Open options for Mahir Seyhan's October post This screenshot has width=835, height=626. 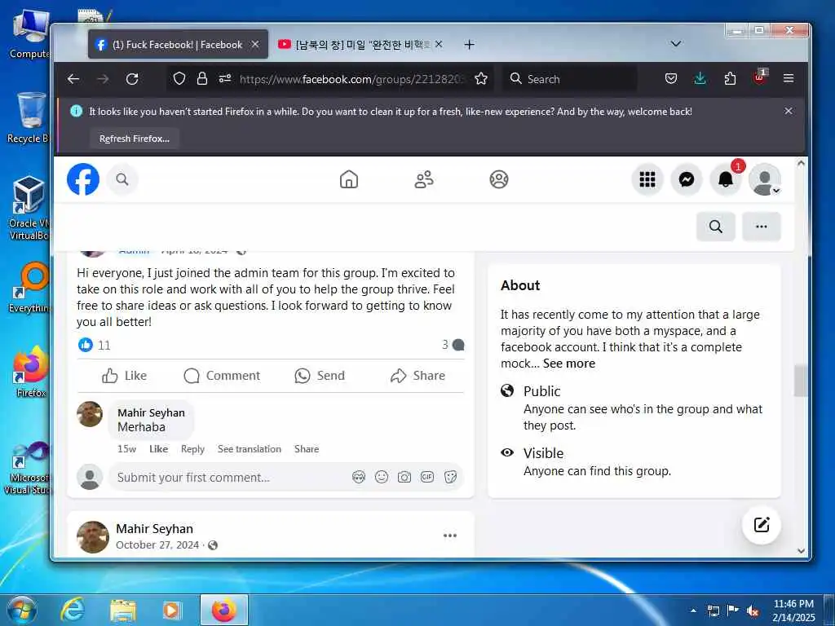pos(450,536)
